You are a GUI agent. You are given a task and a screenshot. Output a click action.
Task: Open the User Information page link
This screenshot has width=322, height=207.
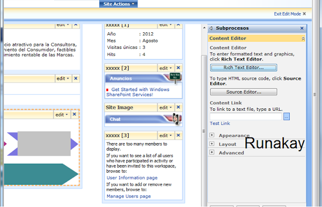pos(132,178)
